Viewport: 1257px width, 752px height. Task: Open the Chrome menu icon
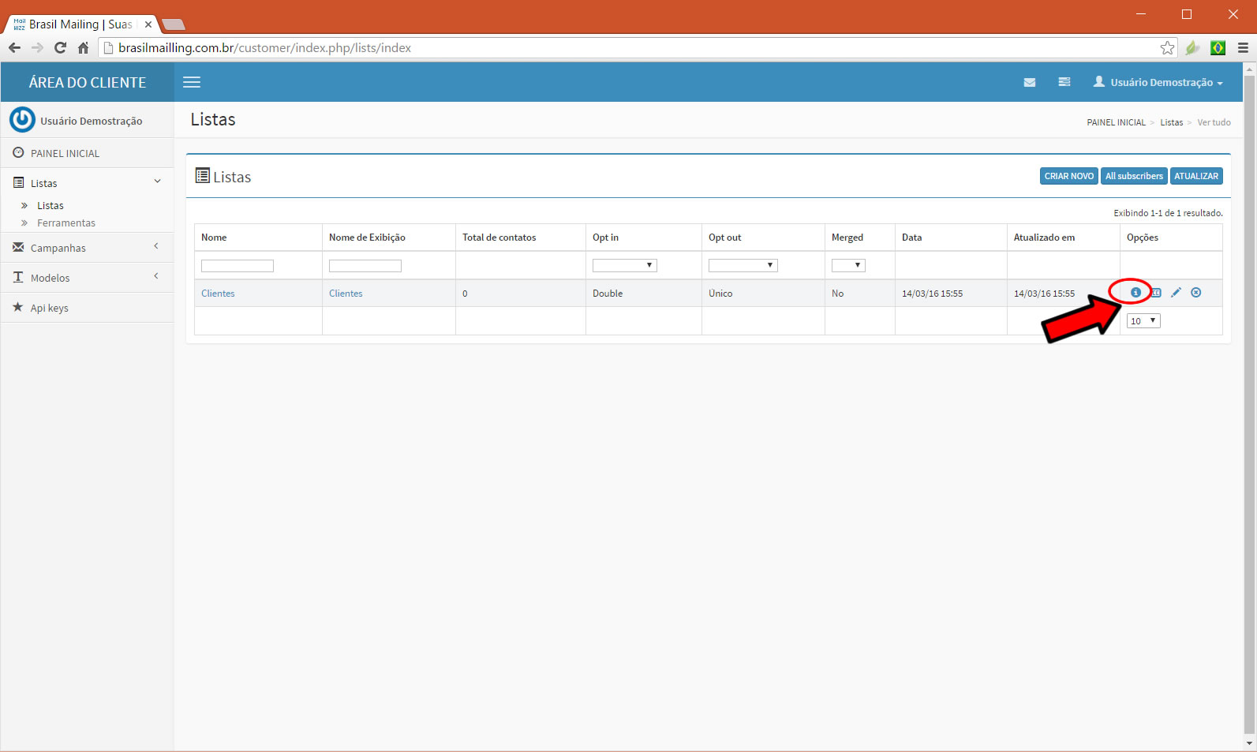(1243, 48)
